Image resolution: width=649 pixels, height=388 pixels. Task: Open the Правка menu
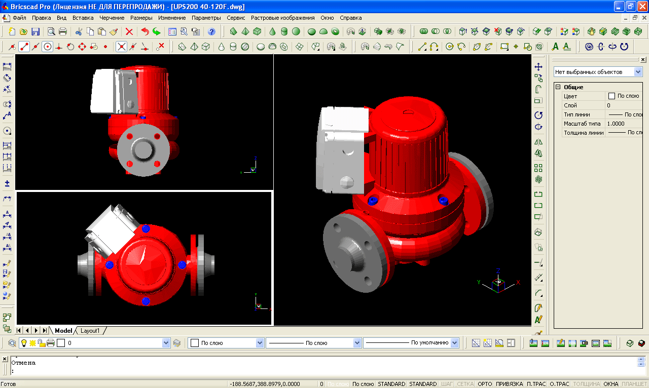pyautogui.click(x=41, y=18)
